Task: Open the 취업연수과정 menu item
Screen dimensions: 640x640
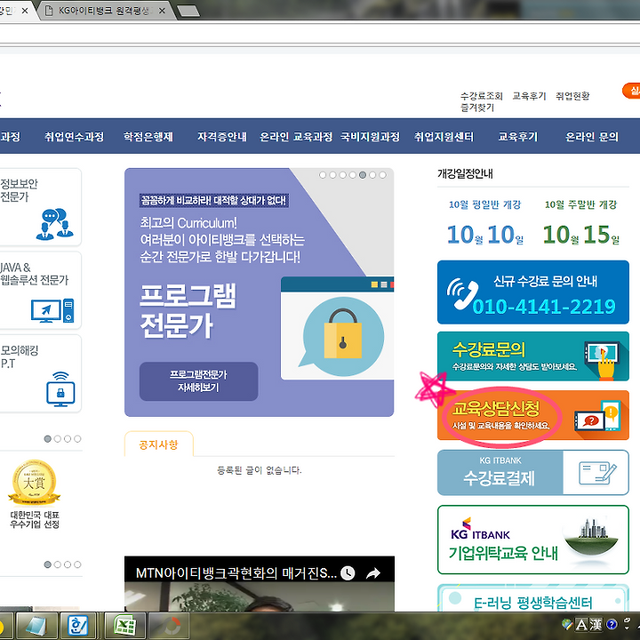Action: coord(74,136)
